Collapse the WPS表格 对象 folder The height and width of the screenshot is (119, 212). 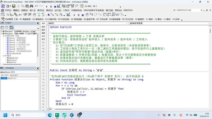tap(4, 36)
